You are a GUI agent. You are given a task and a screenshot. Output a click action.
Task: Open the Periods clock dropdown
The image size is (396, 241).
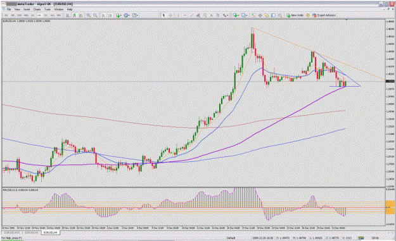coord(127,15)
